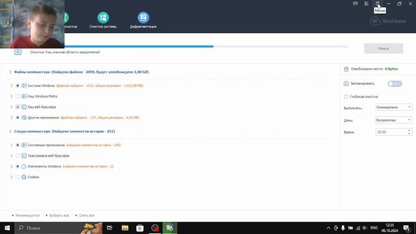The width and height of the screenshot is (416, 234).
Task: Toggle the Компоненты Windows checkbox
Action: tap(18, 166)
